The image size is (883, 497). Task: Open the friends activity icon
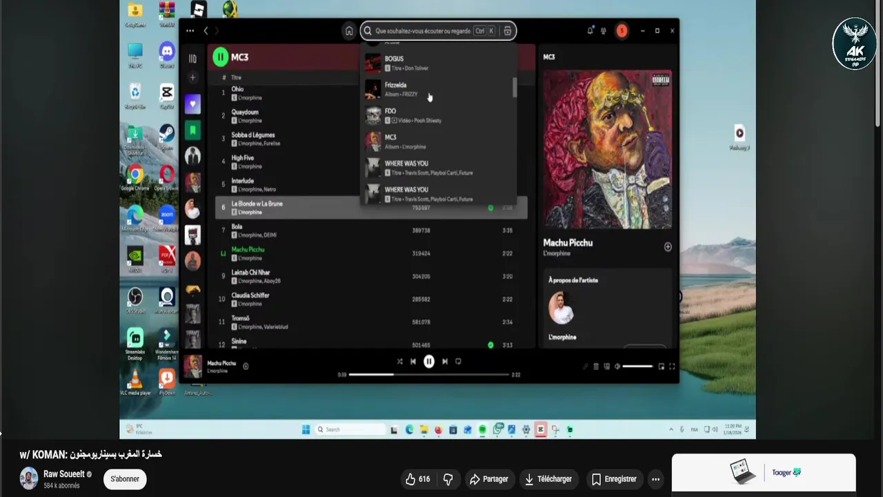click(604, 31)
